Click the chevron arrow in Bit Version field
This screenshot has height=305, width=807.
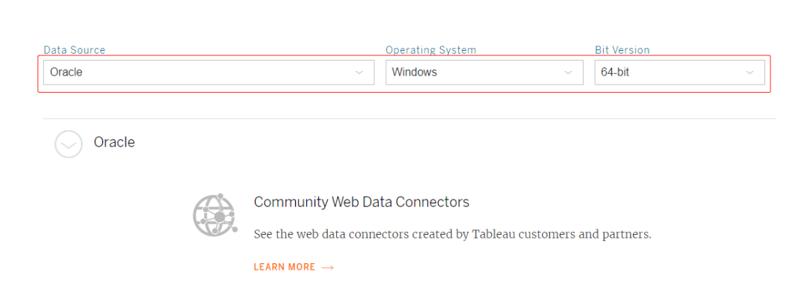click(x=750, y=73)
